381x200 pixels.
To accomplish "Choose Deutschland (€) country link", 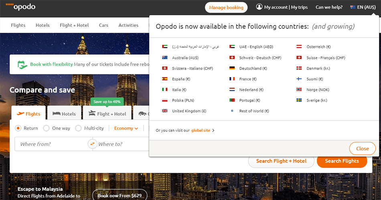I will tap(253, 68).
